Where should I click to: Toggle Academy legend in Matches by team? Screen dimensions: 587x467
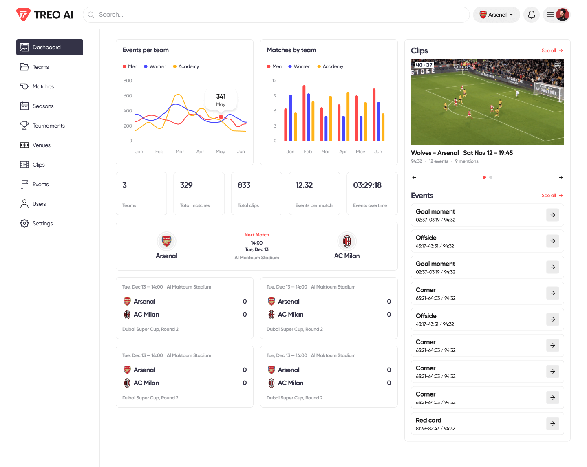pos(330,66)
